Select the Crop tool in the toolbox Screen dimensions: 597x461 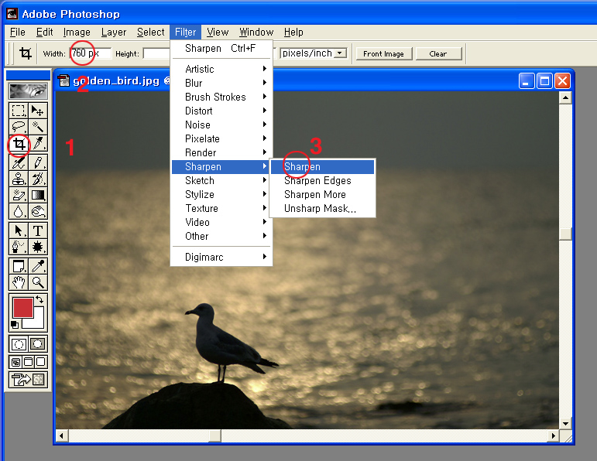click(x=19, y=145)
